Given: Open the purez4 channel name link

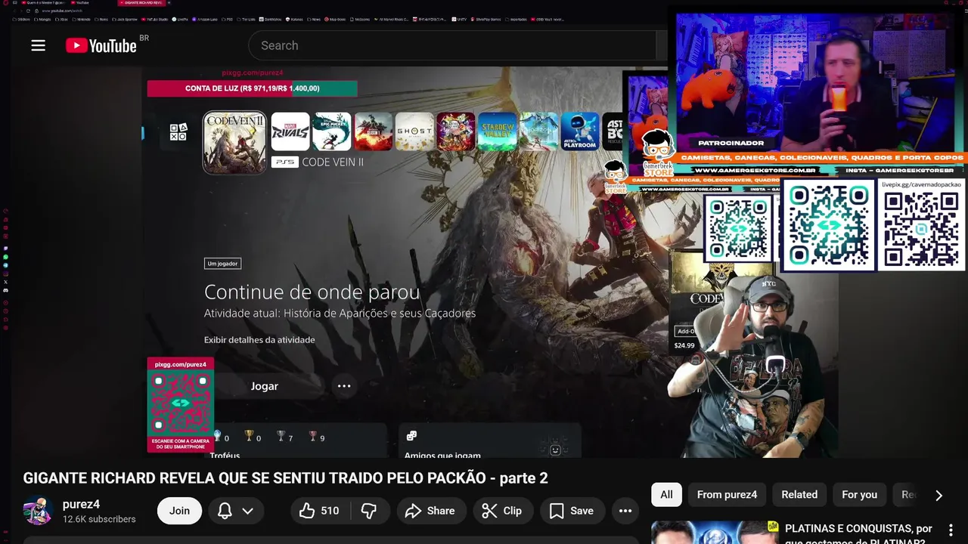Looking at the screenshot, I should [81, 504].
